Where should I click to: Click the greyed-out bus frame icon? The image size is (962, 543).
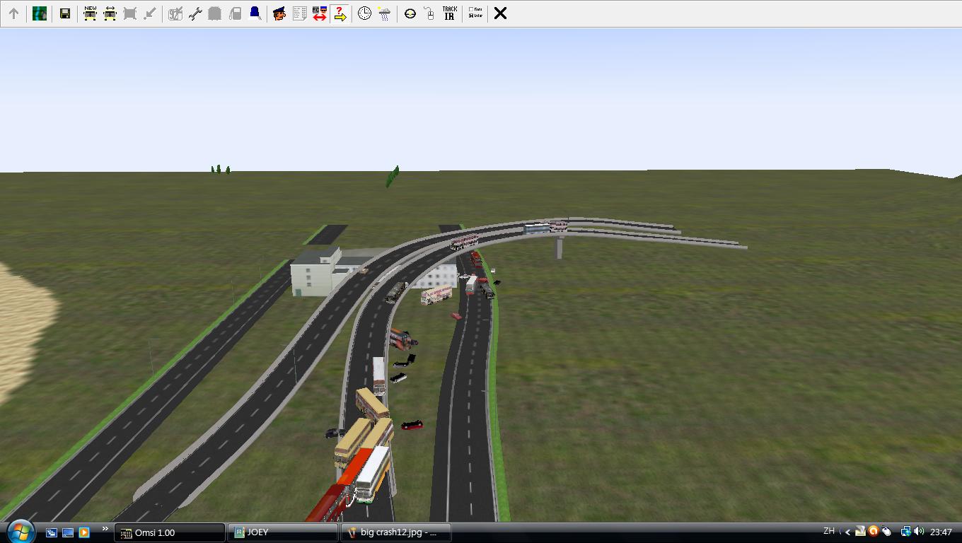click(x=129, y=13)
